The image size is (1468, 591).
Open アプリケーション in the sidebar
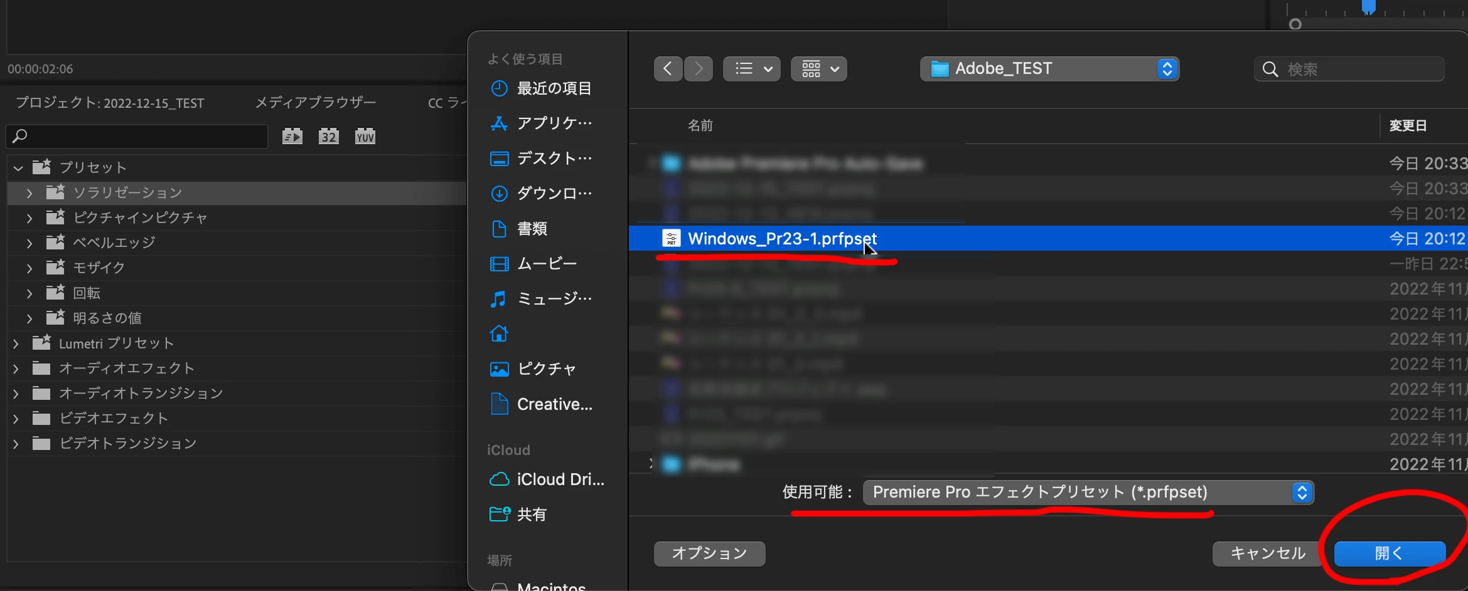[x=541, y=123]
